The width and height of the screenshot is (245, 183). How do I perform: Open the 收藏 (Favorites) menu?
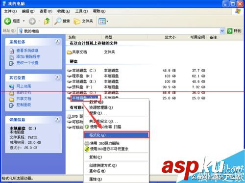(x=64, y=11)
